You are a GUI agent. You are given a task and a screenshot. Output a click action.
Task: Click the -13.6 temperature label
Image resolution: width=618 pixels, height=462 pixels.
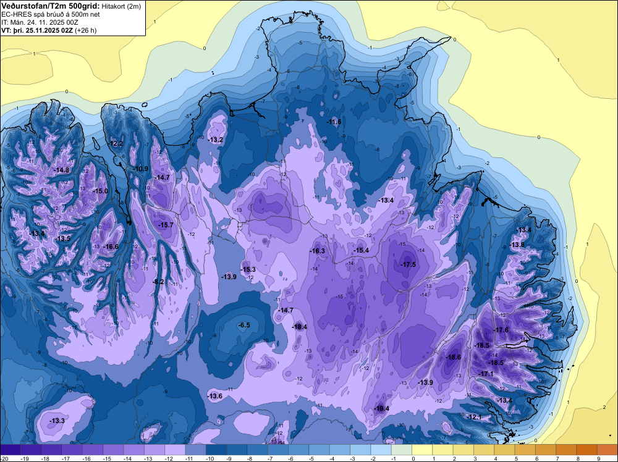coord(215,396)
